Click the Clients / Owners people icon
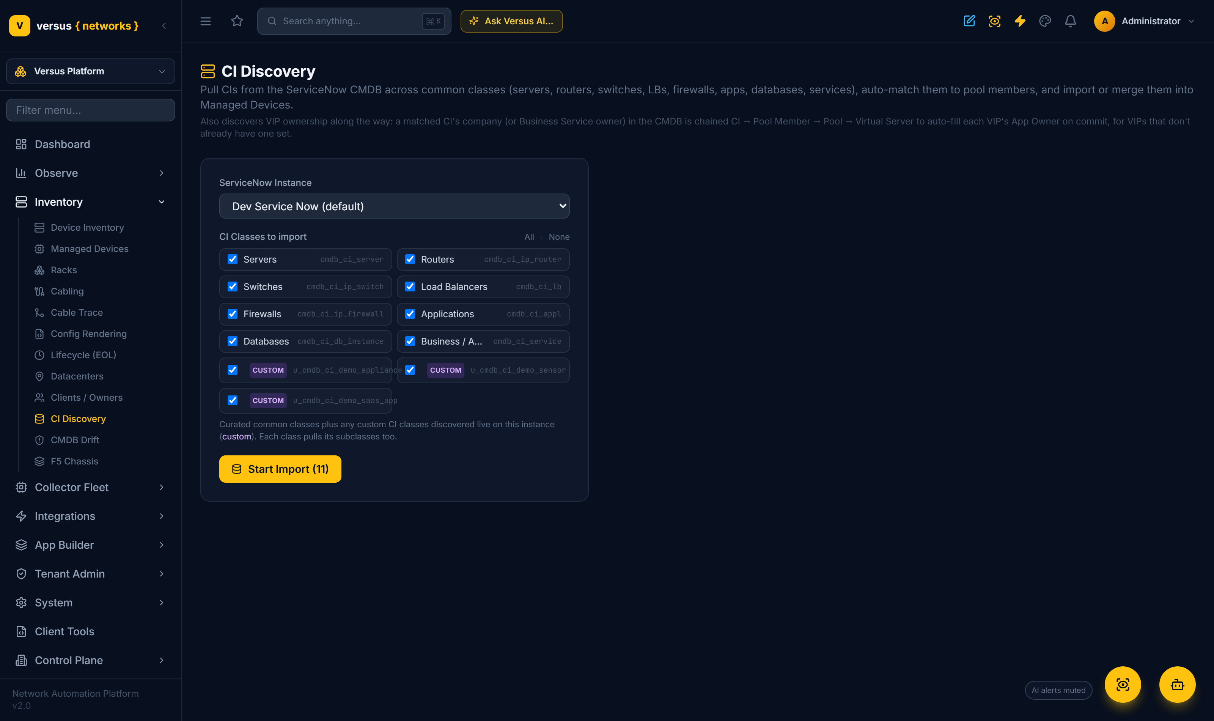Screen dimensions: 1214x721 (x=39, y=397)
